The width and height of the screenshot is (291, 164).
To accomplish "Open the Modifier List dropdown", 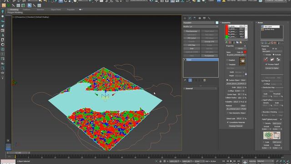I will tap(201, 26).
